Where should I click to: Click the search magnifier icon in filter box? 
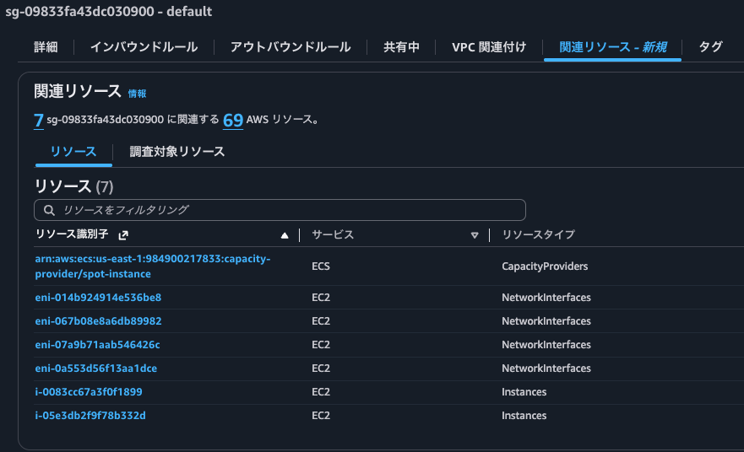point(49,210)
